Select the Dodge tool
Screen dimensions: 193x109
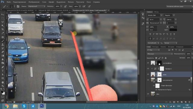[3, 63]
